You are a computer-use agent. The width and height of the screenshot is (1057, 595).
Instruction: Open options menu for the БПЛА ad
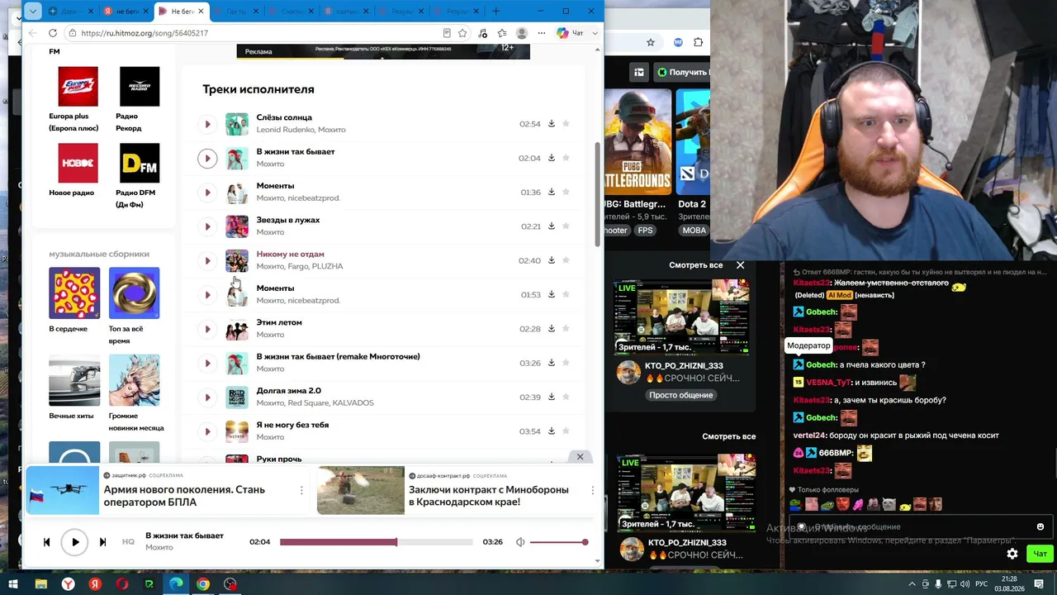click(301, 490)
